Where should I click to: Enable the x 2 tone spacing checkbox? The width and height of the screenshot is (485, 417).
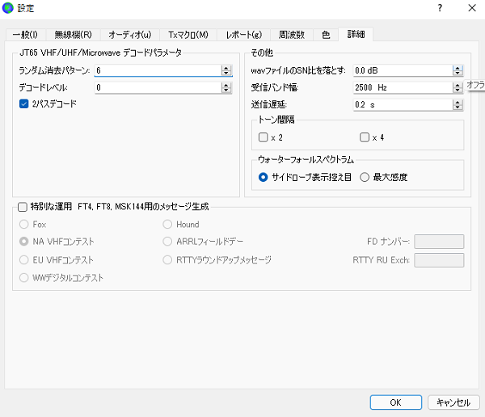click(x=263, y=137)
